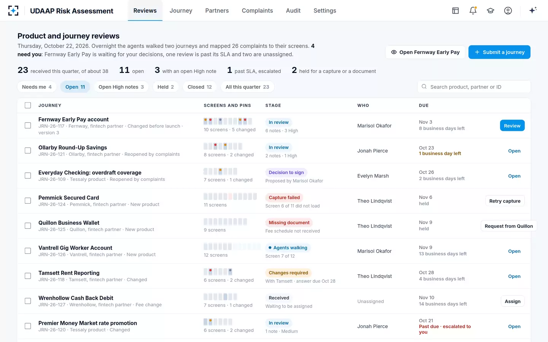This screenshot has width=548, height=342.
Task: Open the Ollarby Round-Up Savings review link
Action: click(514, 151)
